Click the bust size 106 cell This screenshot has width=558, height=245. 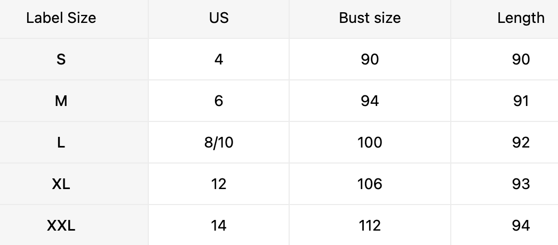click(x=370, y=184)
